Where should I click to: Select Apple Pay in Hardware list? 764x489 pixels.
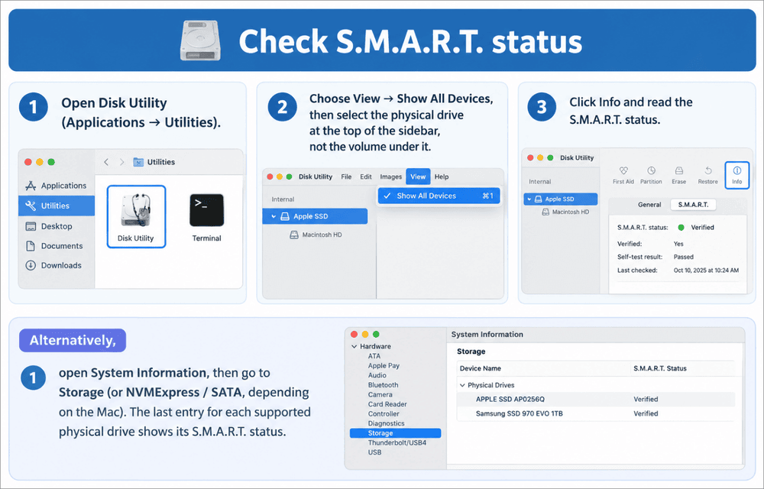(x=384, y=366)
